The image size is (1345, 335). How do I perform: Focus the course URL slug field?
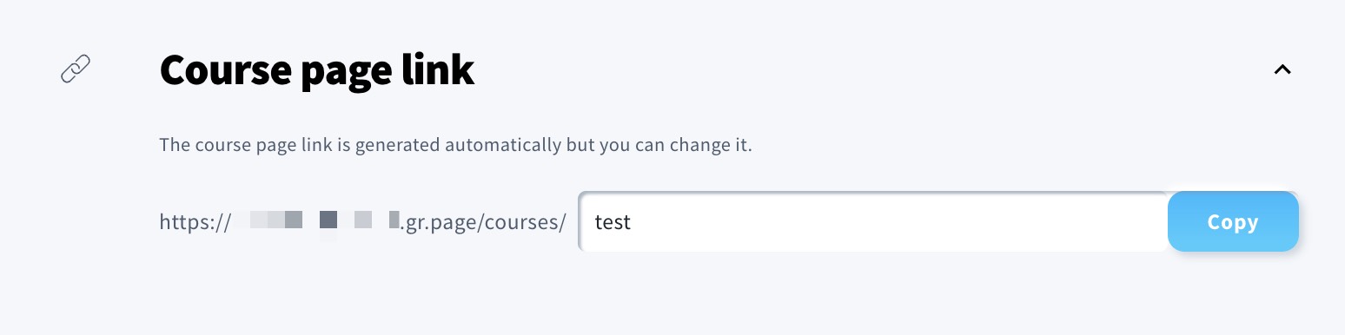pos(873,222)
